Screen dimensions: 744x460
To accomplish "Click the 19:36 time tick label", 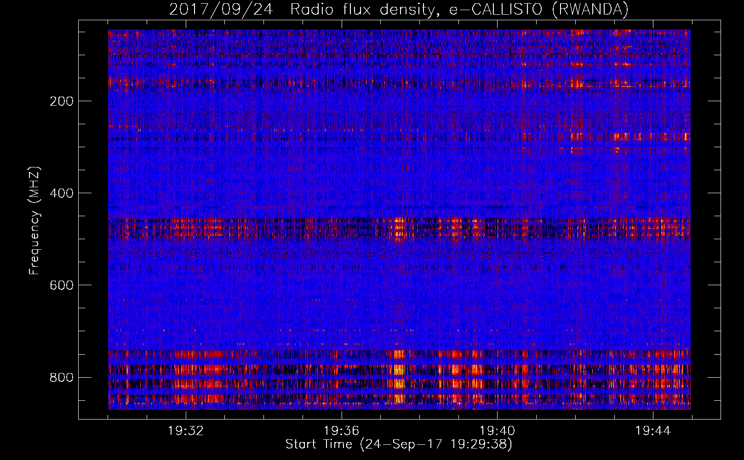I will click(341, 431).
